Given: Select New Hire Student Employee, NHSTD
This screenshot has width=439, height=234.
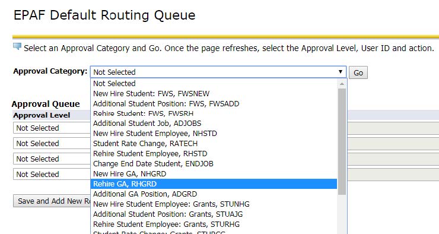Looking at the screenshot, I should click(x=214, y=134).
